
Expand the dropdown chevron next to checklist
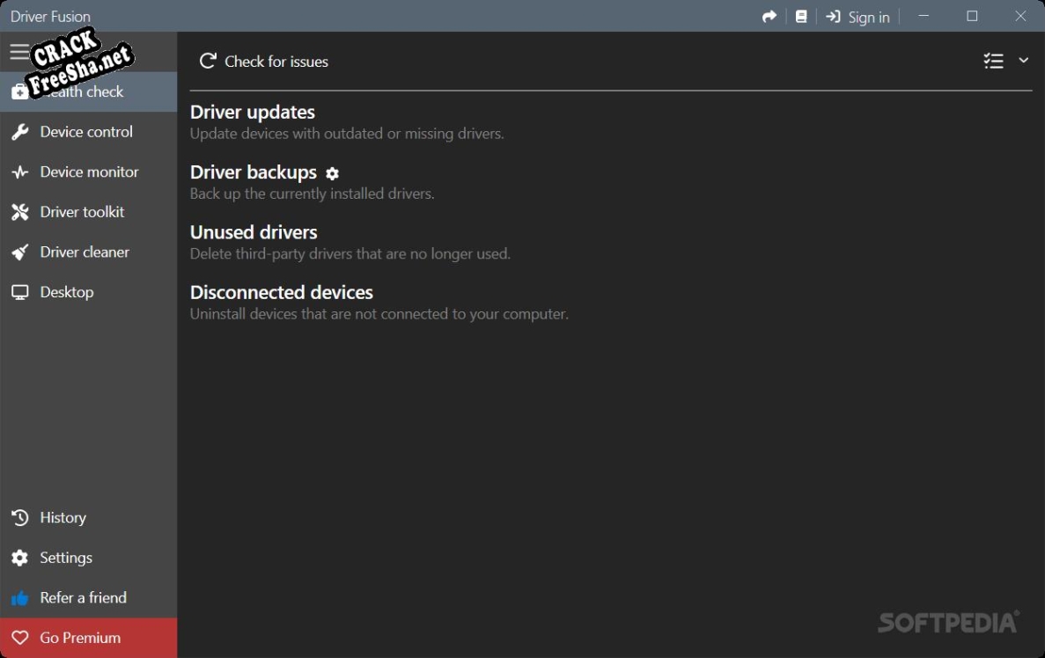(x=1023, y=60)
